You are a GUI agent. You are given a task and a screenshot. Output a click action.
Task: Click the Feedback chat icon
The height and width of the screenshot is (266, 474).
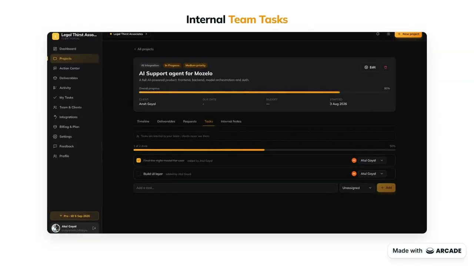coord(55,146)
